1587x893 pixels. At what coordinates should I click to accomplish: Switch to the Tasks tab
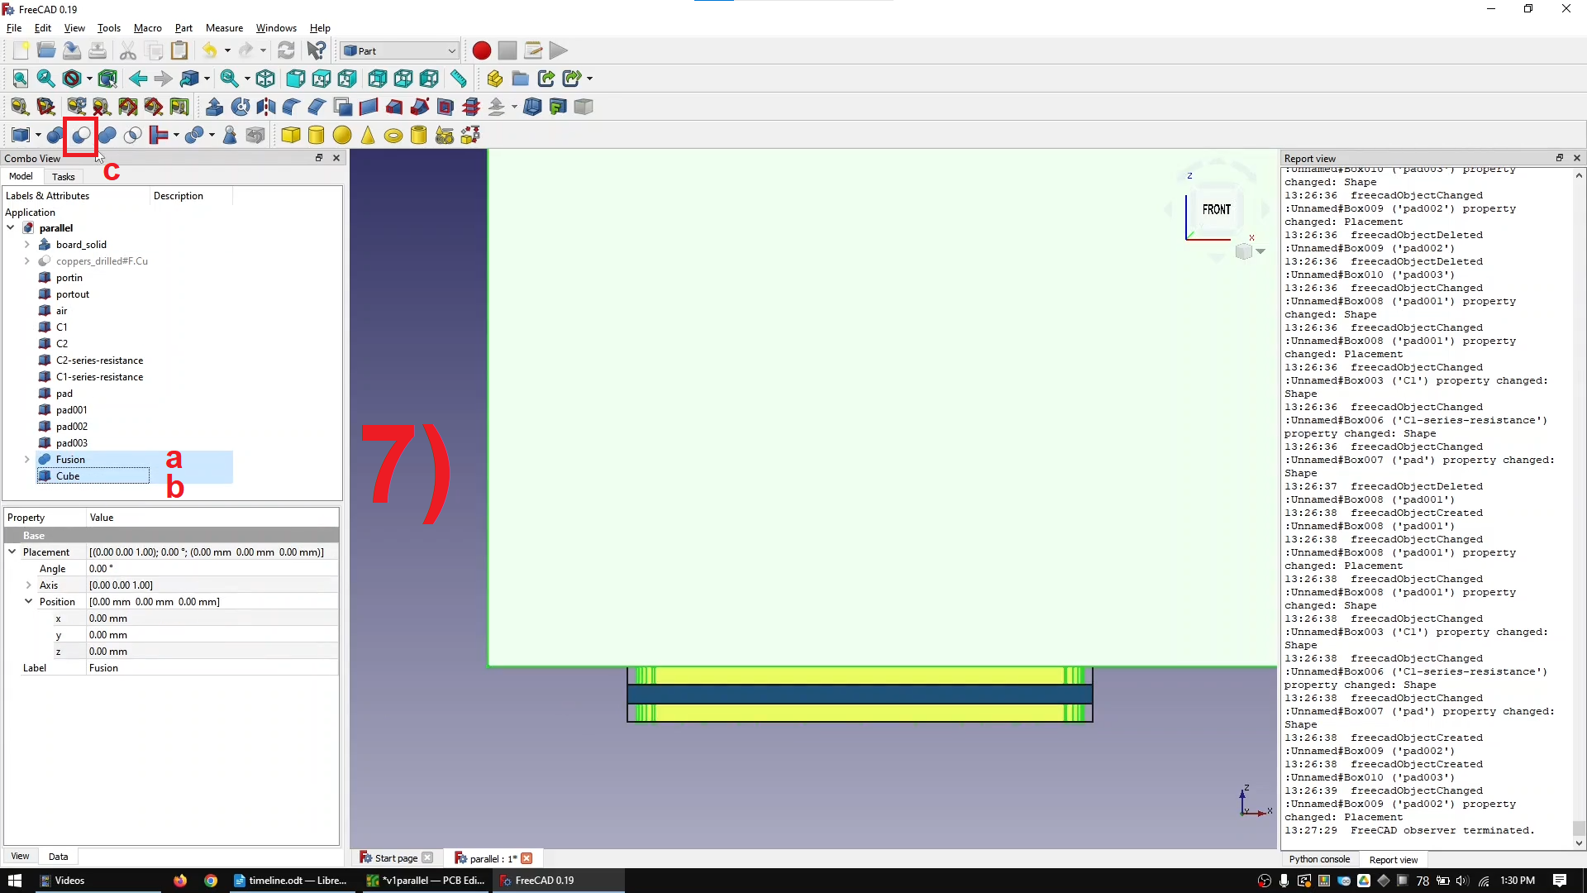[x=63, y=176]
